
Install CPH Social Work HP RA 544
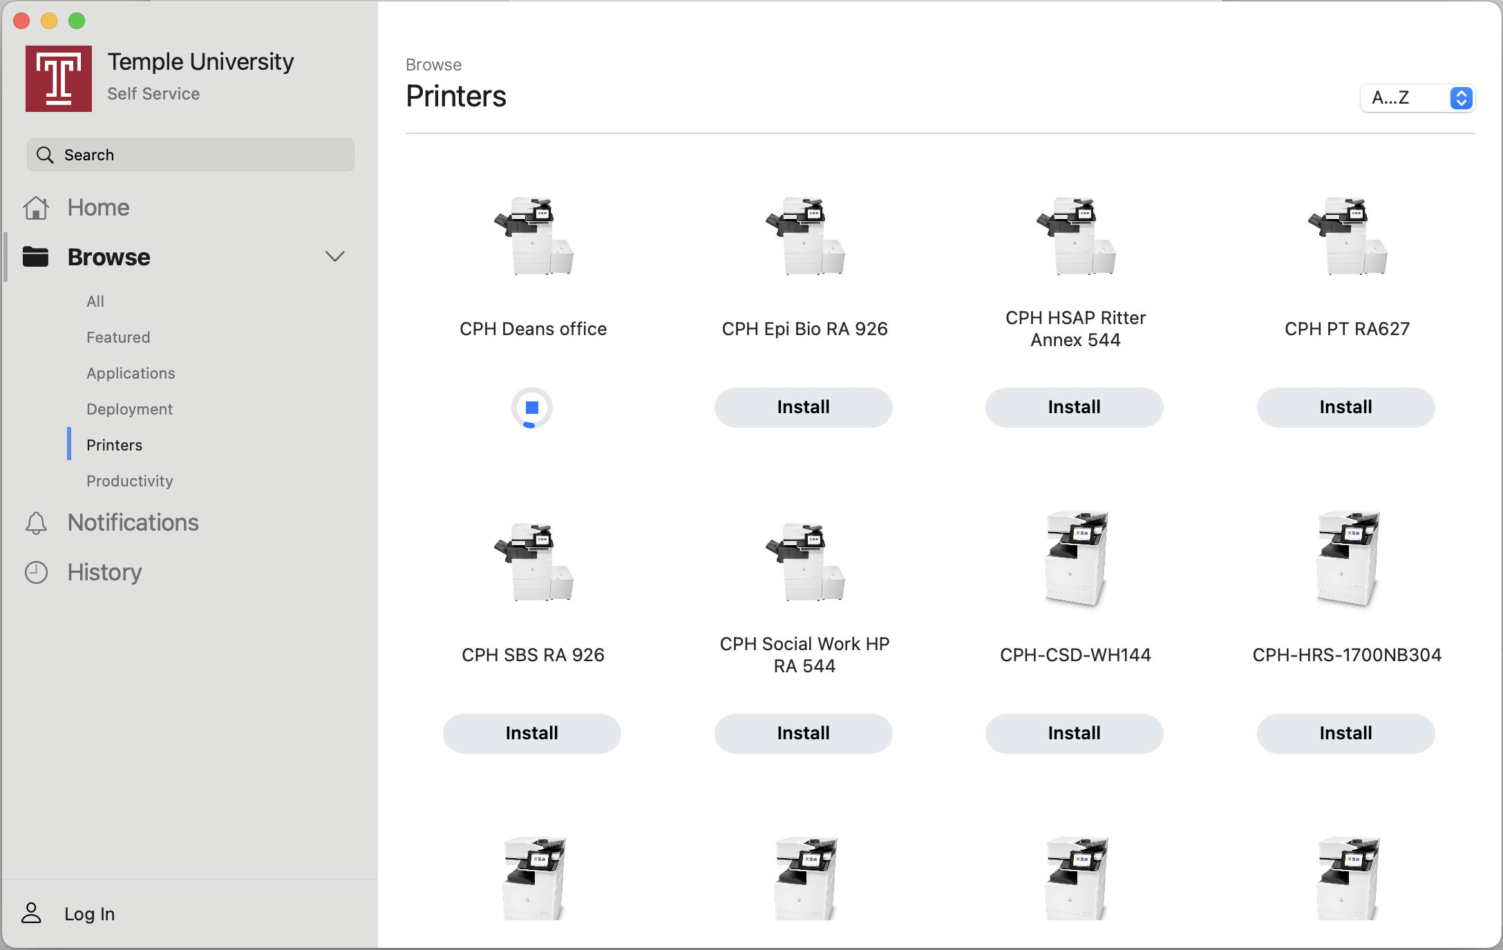803,734
